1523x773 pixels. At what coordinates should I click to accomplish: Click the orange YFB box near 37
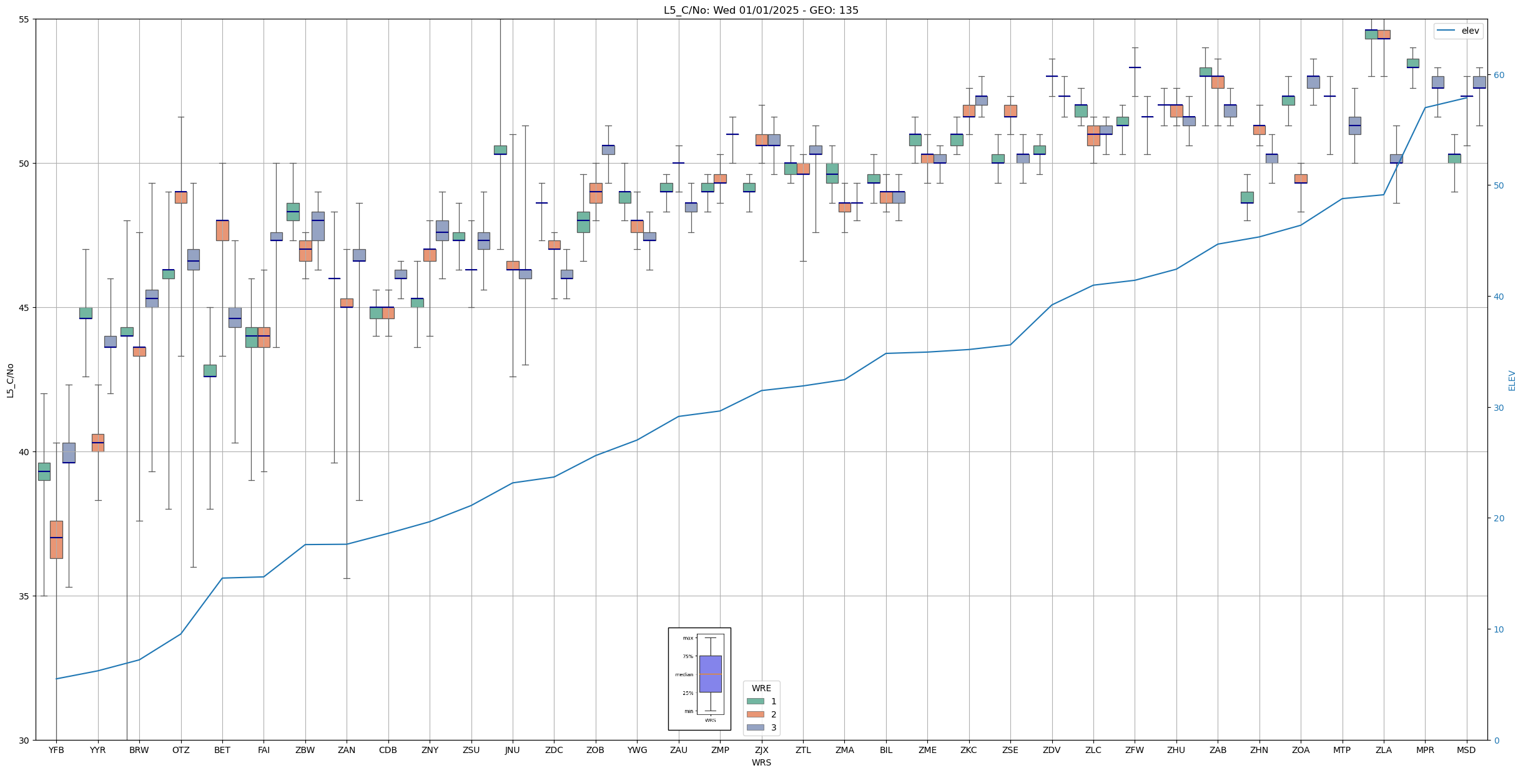coord(56,539)
